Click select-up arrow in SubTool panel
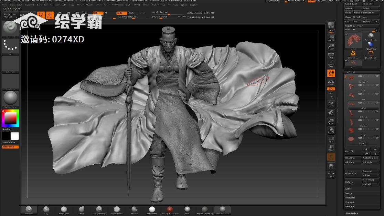Image resolution: width=384 pixels, height=216 pixels. point(366,149)
